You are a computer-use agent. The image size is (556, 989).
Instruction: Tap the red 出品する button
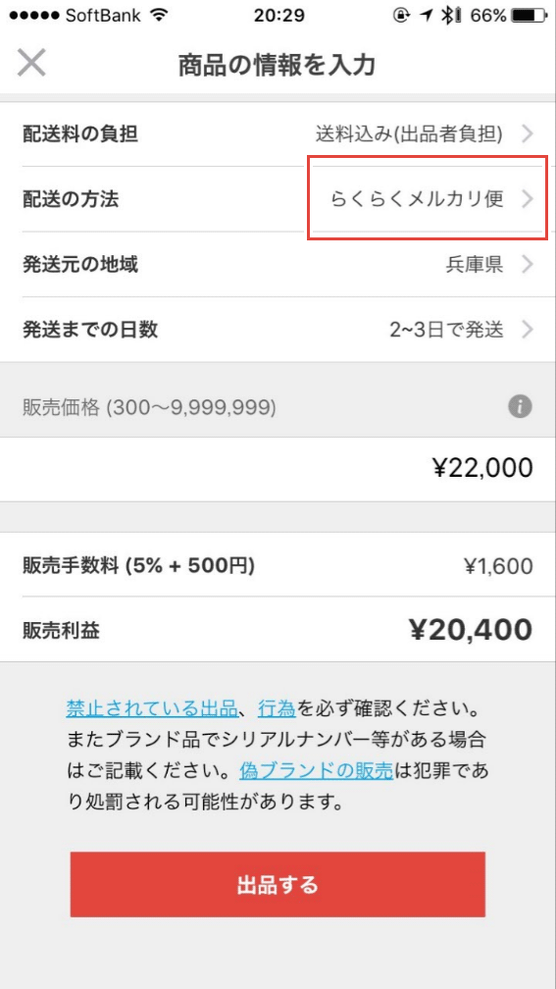point(278,885)
